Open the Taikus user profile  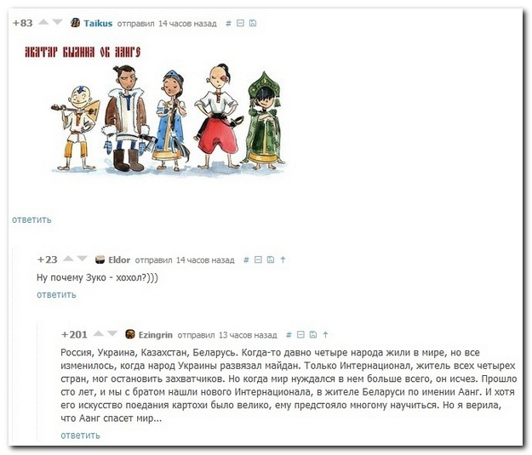[x=98, y=24]
